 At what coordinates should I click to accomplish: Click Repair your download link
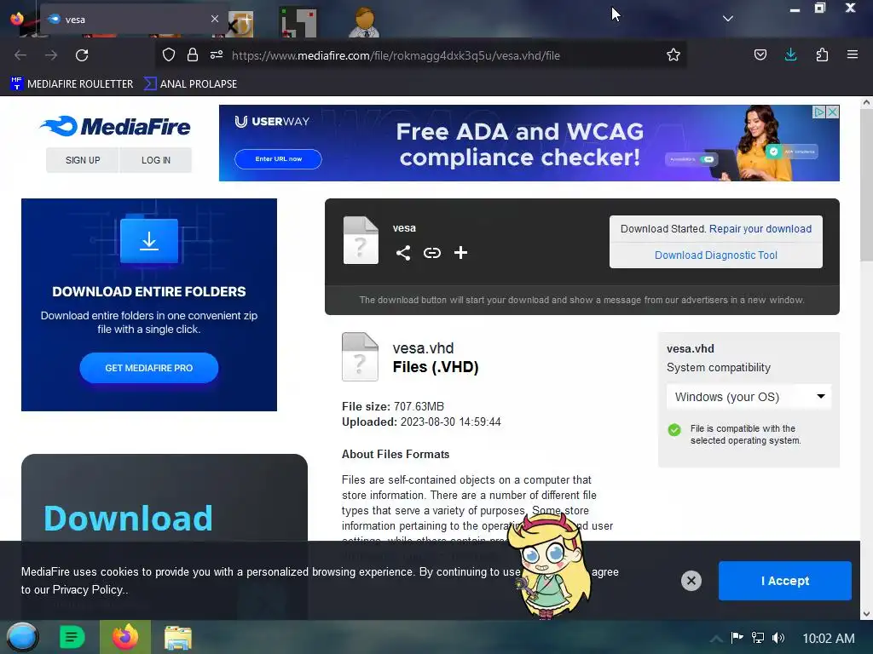(760, 228)
